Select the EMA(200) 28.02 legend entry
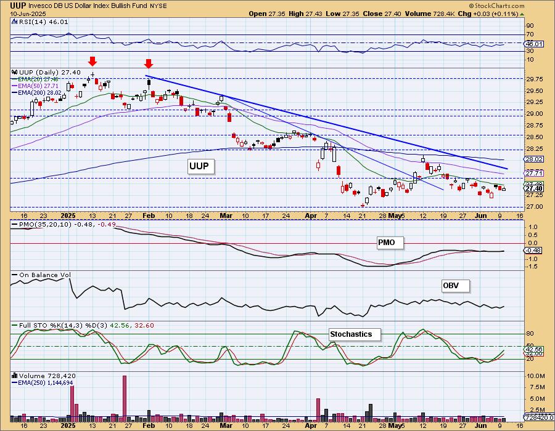Screen dimensions: 555x431 (37, 92)
